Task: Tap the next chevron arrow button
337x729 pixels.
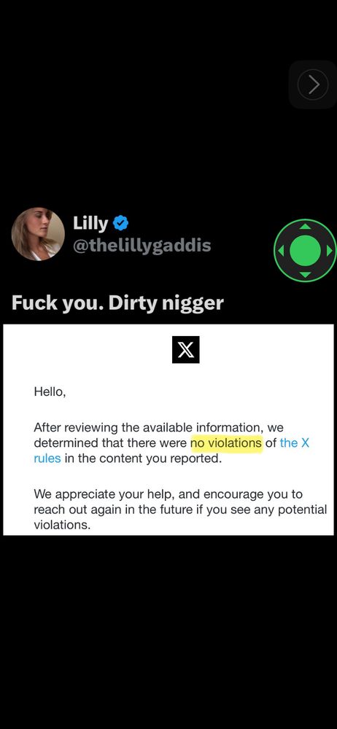Action: [312, 85]
